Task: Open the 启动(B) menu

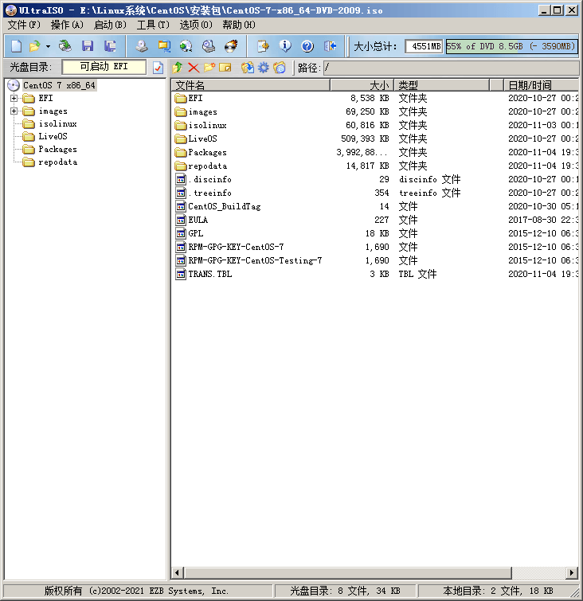Action: 110,25
